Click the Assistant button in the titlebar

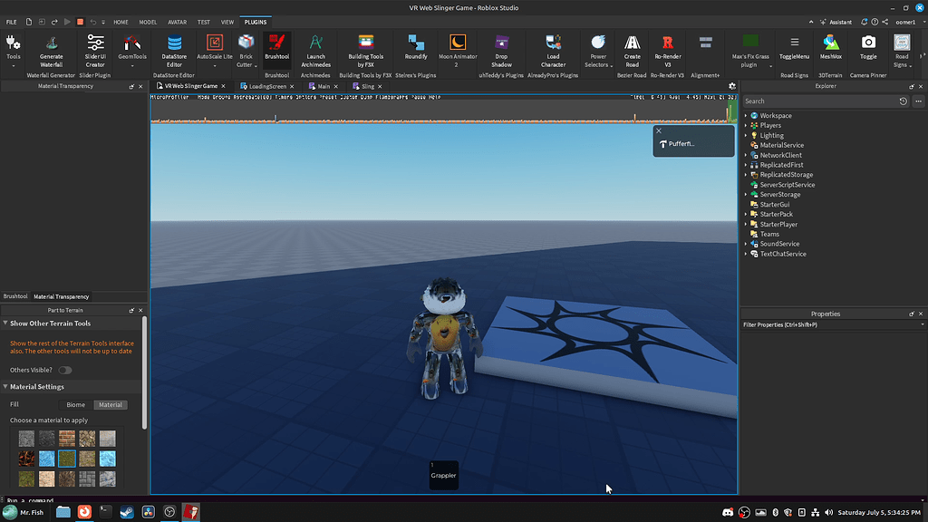(836, 22)
